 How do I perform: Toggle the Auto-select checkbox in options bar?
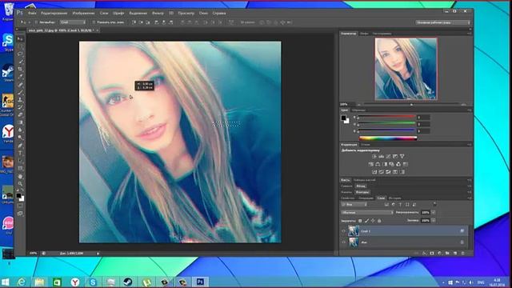tap(36, 22)
